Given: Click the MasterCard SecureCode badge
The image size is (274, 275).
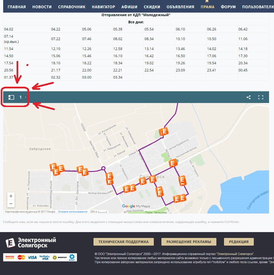Looking at the screenshot, I should (9, 257).
